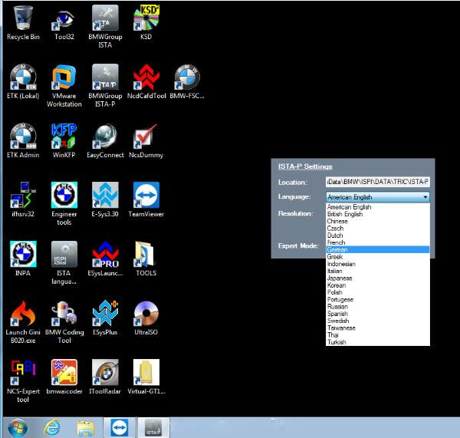Launch the WinKFP shortcut
The image size is (460, 438).
64,141
